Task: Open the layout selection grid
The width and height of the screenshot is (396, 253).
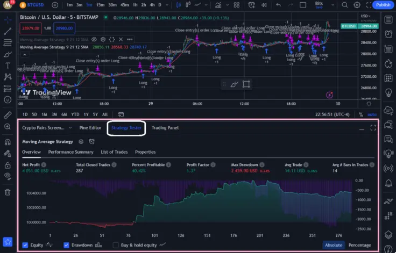Action: (237, 5)
